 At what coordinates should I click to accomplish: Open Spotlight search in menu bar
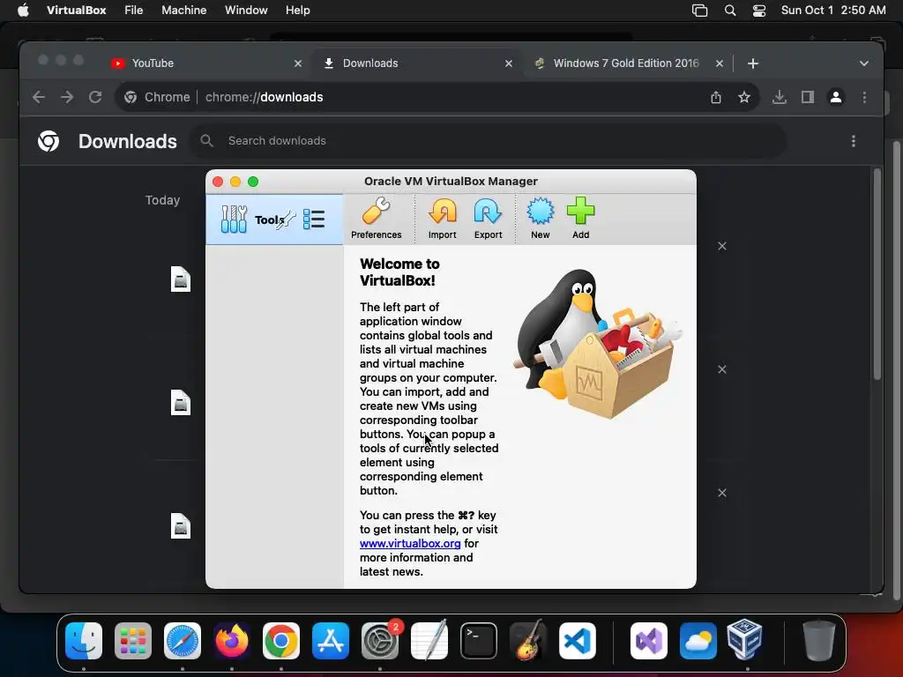(729, 11)
